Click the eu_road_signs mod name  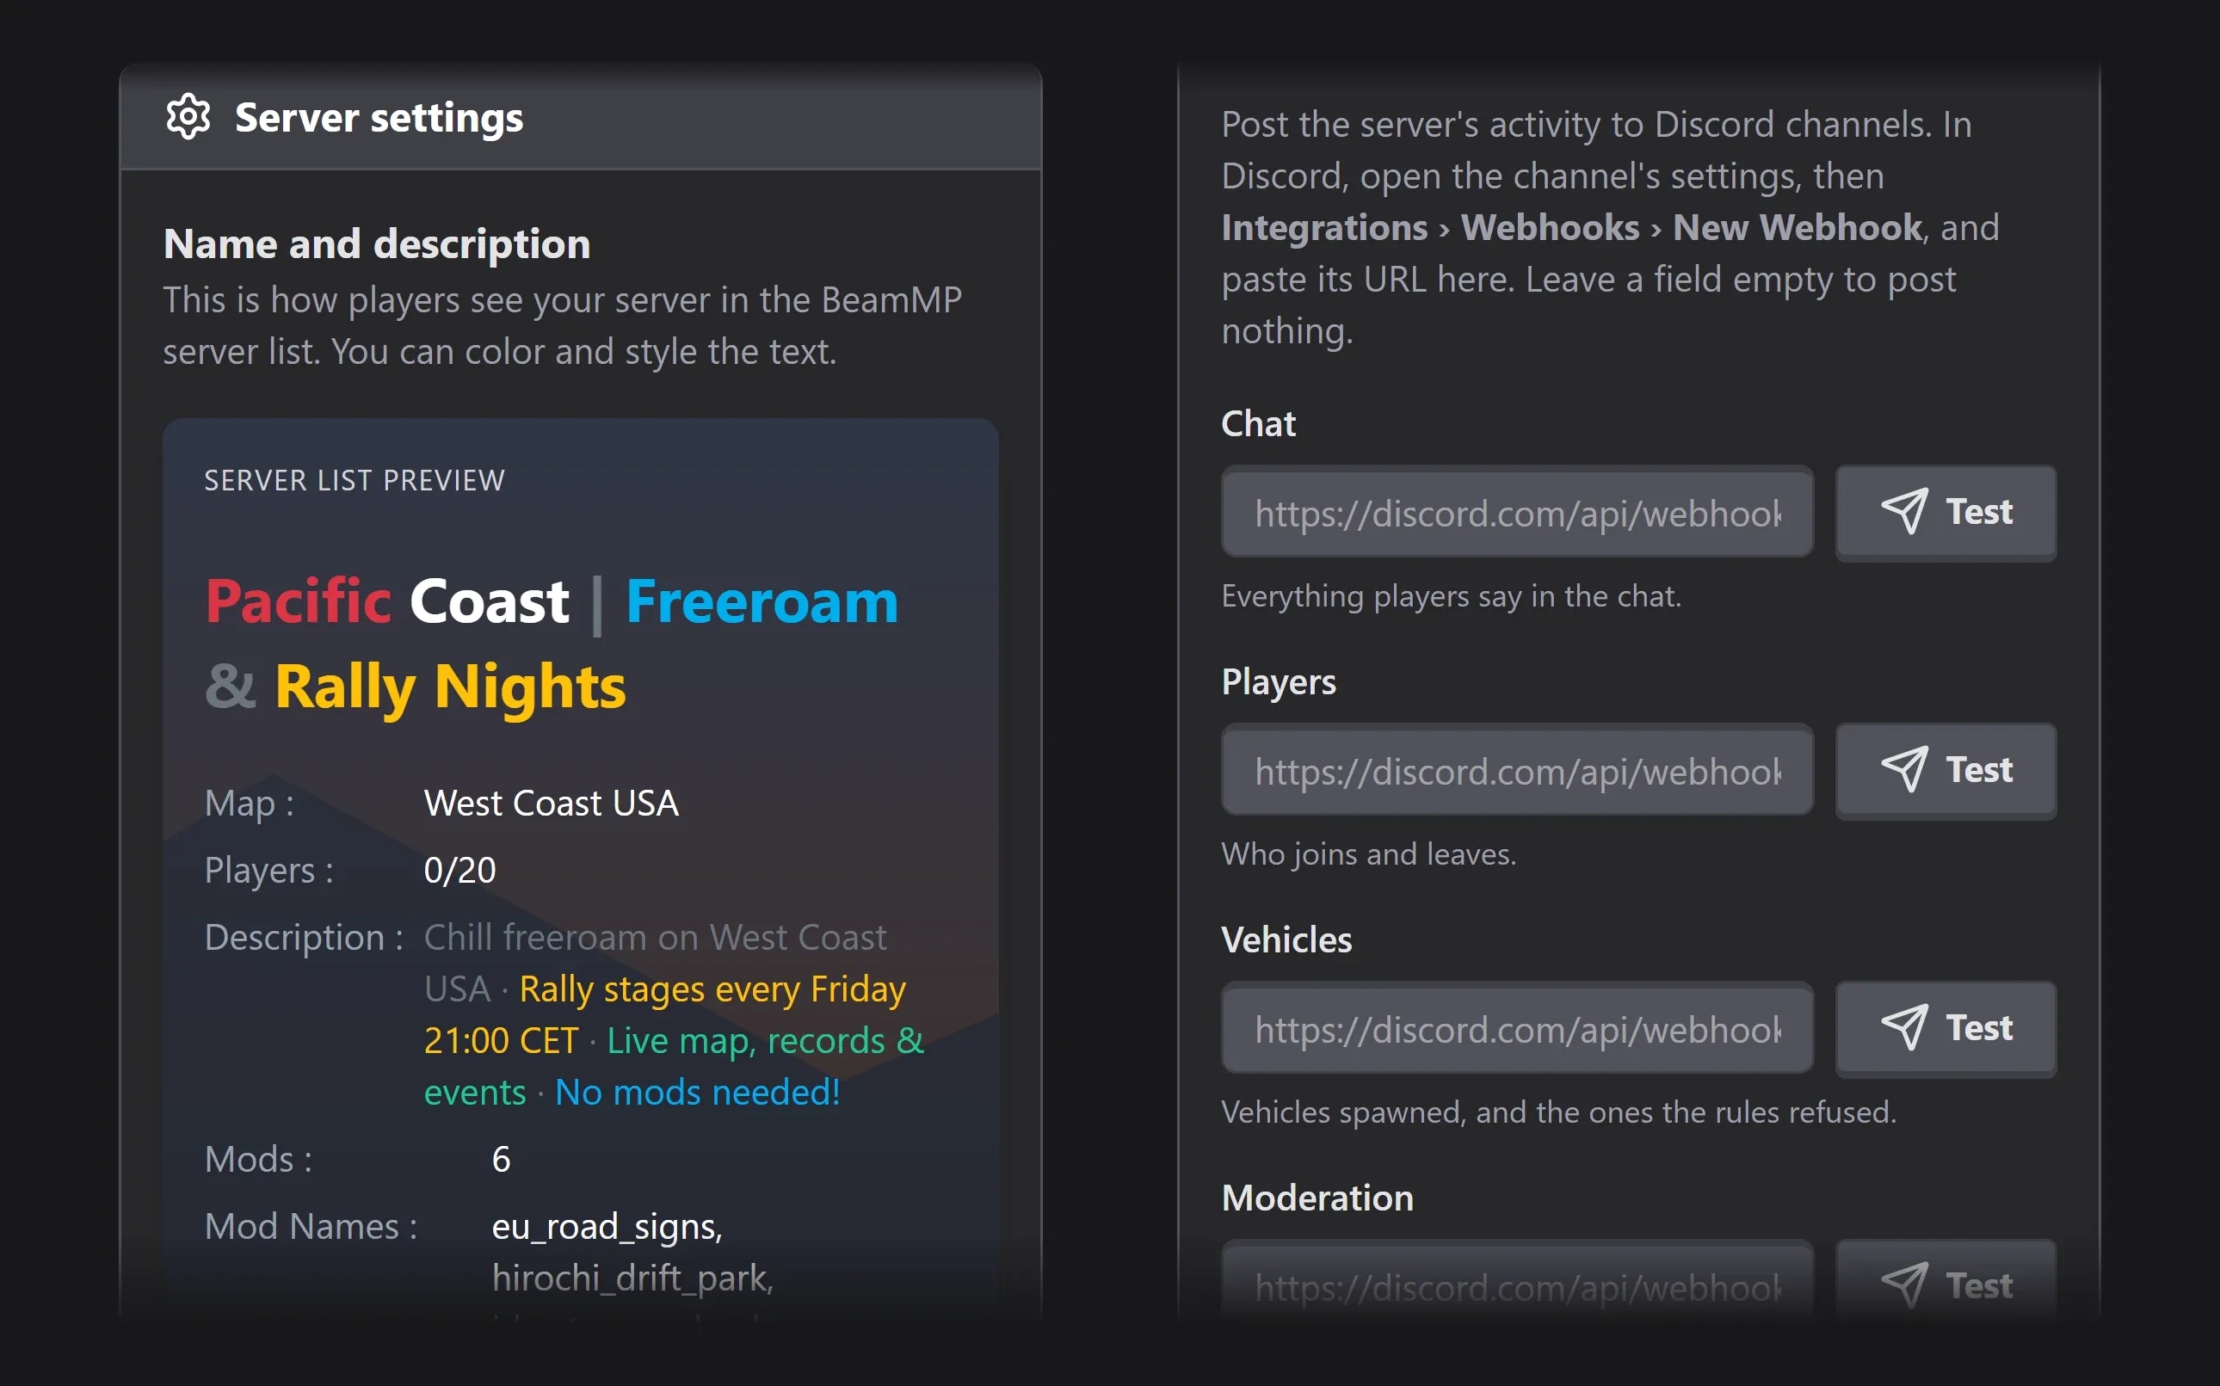[x=607, y=1228]
